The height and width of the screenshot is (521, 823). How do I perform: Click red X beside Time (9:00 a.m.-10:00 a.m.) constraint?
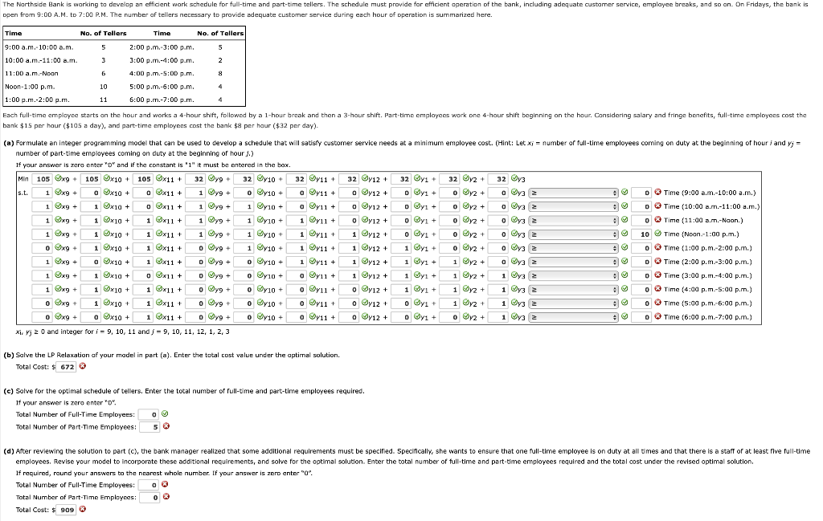[x=657, y=193]
